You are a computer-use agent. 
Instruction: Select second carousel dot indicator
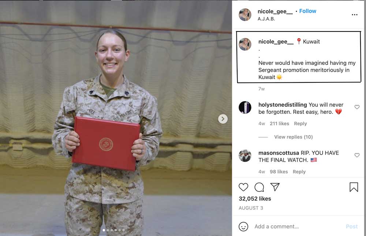coord(108,230)
